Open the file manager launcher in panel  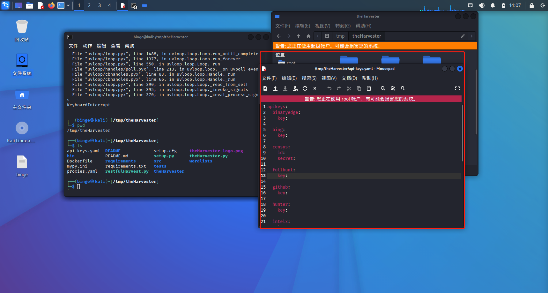(x=30, y=5)
